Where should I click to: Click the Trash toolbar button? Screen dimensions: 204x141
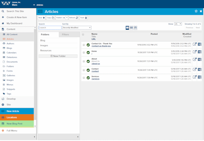coord(84,18)
